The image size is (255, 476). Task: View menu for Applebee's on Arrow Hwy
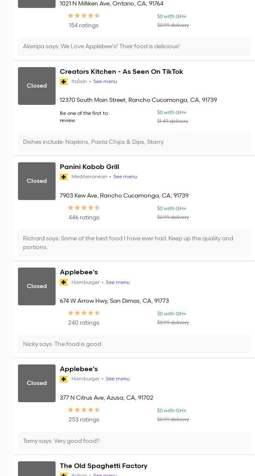[x=117, y=283]
